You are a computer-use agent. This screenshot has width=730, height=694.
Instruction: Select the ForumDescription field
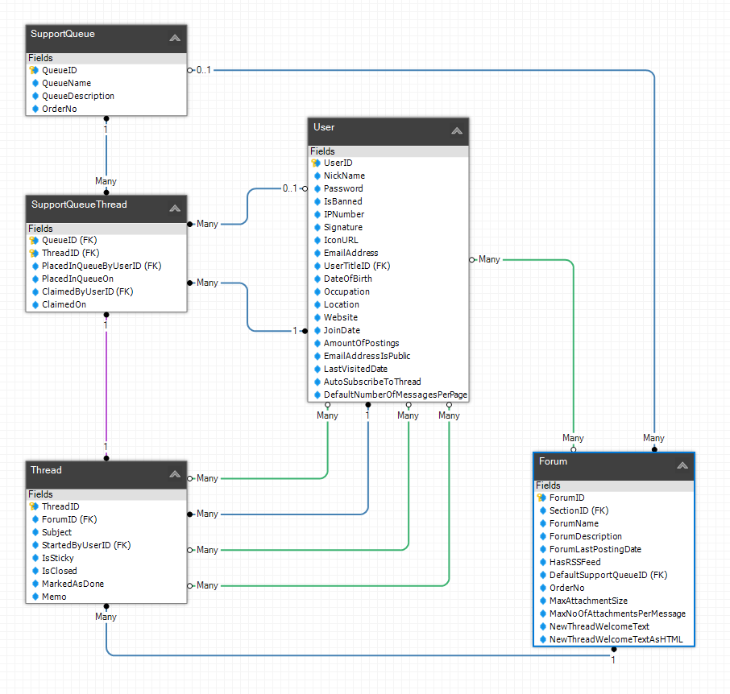pyautogui.click(x=614, y=536)
